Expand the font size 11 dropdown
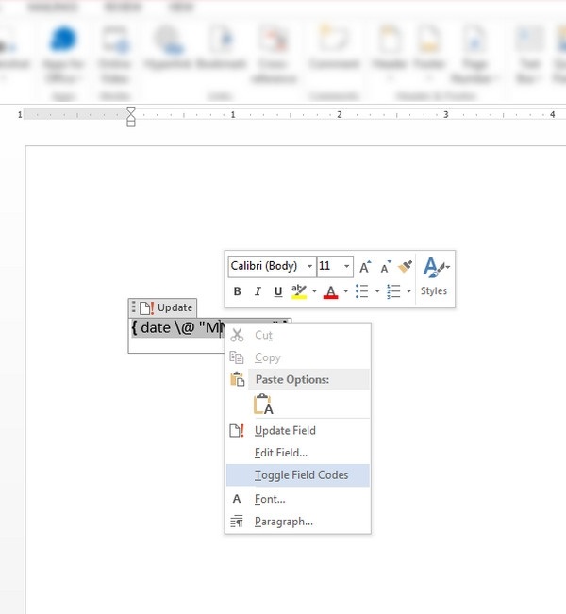Screen dimensions: 566x614 click(x=347, y=267)
